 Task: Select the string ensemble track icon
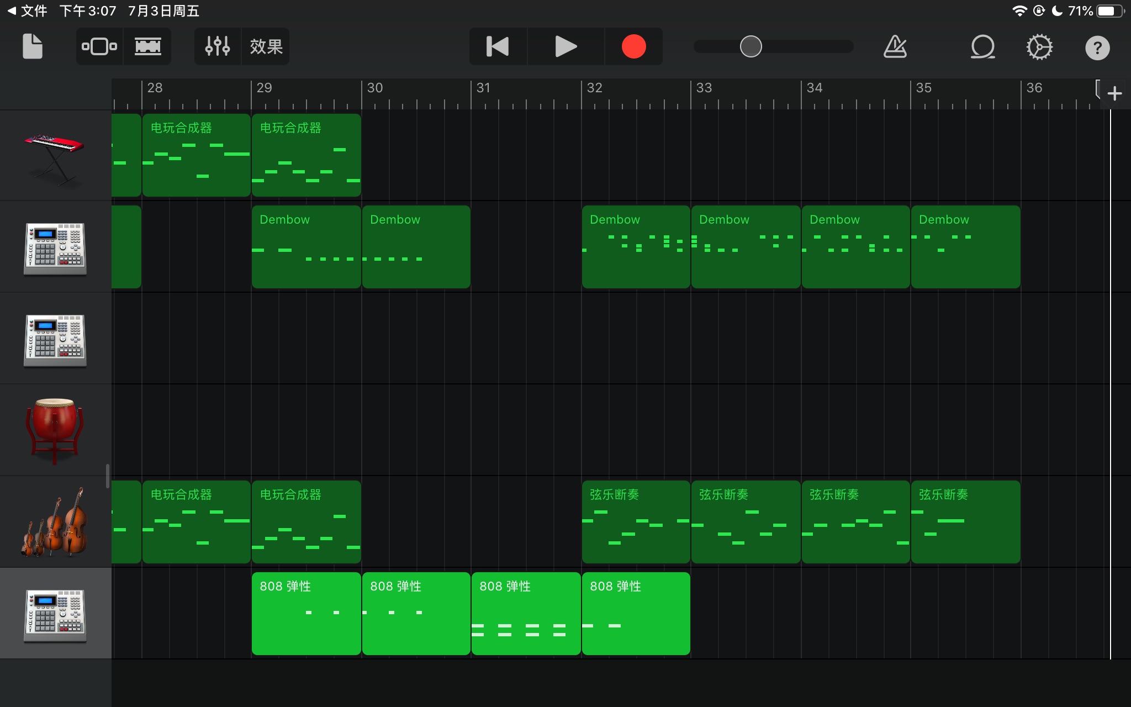(x=54, y=522)
